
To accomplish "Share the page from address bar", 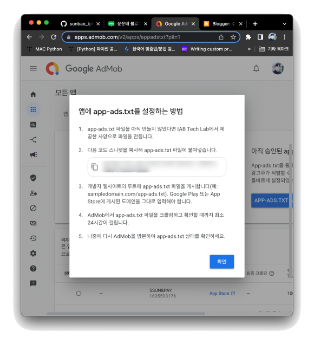I will 221,37.
